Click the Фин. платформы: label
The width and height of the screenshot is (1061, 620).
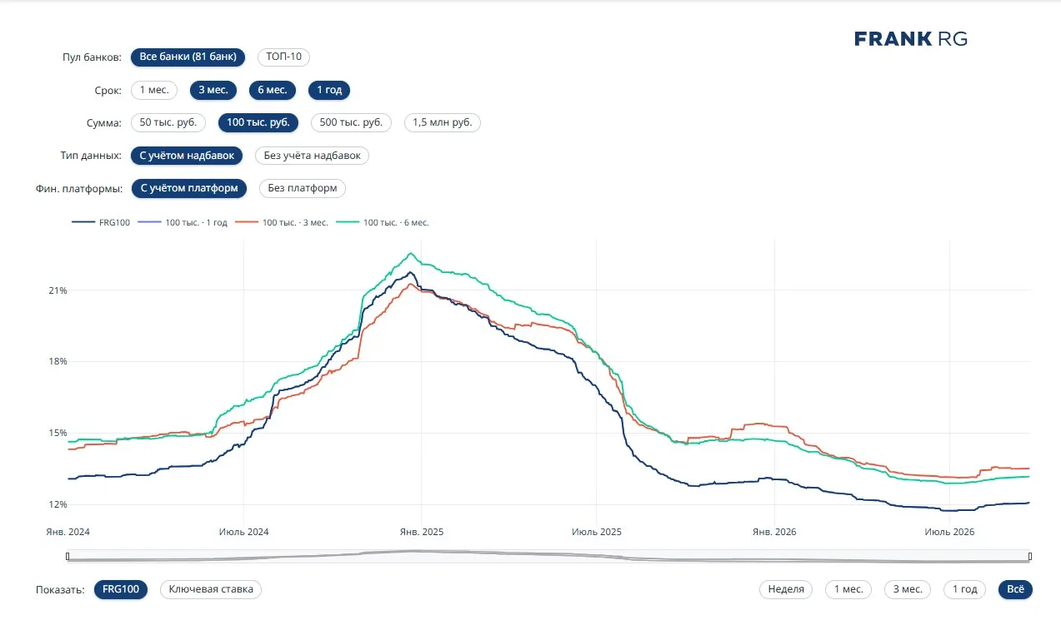79,188
